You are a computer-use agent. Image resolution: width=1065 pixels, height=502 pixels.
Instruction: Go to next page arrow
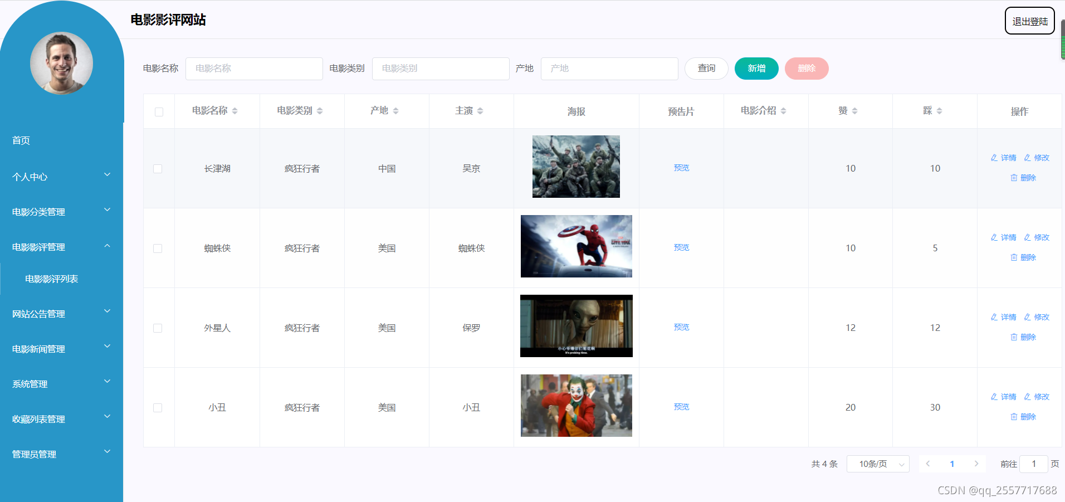[976, 464]
